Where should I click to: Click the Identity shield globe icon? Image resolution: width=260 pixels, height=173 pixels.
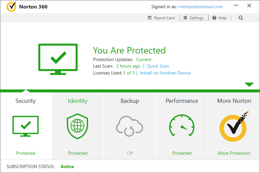click(77, 126)
